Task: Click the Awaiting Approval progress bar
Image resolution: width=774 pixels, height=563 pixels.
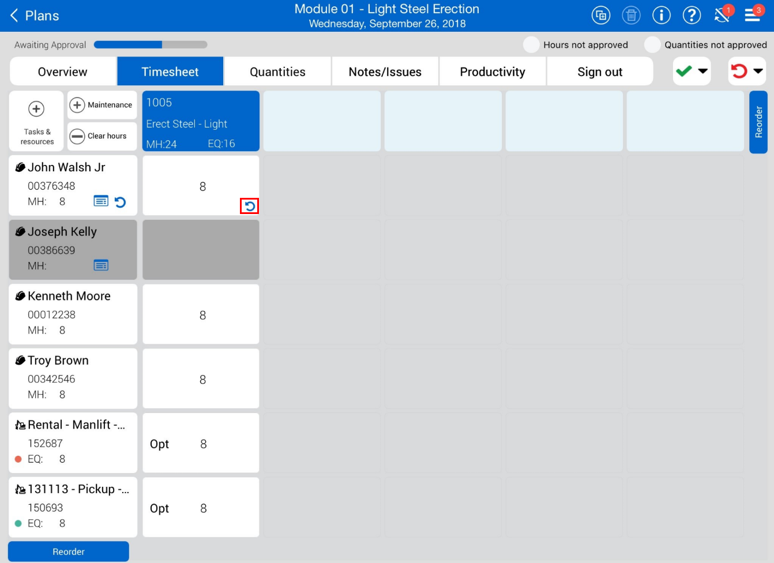Action: point(151,44)
